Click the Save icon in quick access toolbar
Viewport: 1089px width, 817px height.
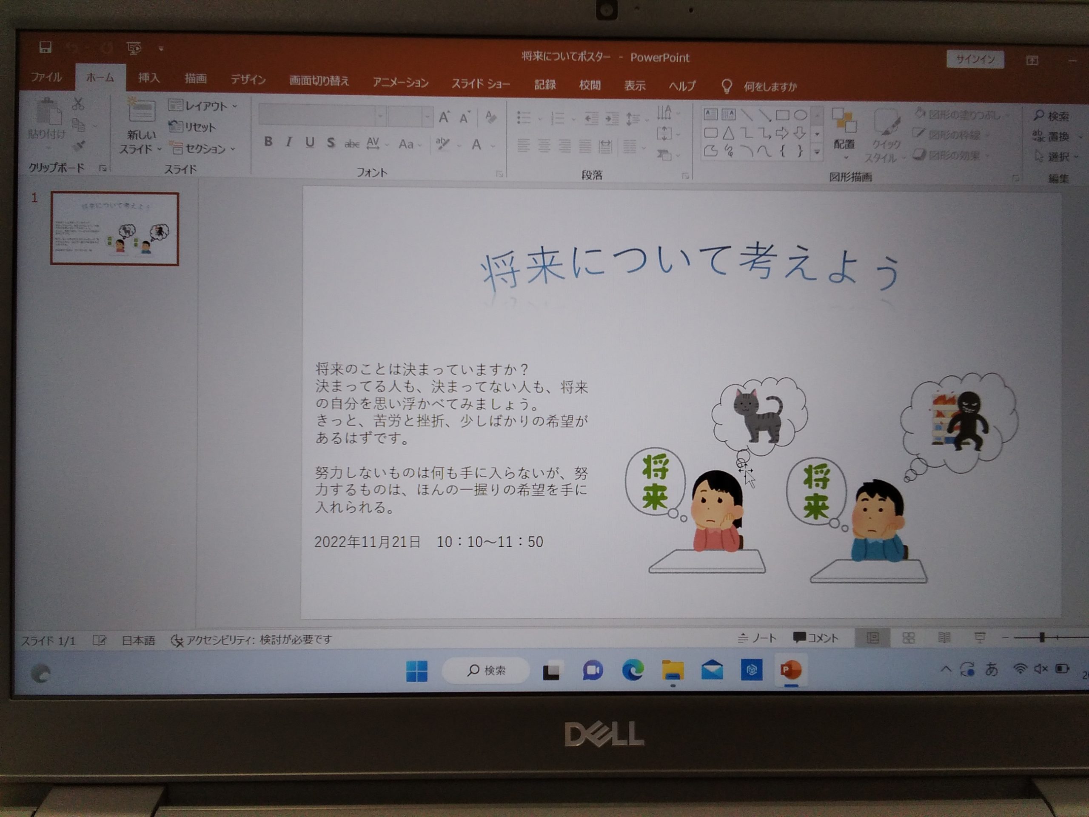point(45,47)
